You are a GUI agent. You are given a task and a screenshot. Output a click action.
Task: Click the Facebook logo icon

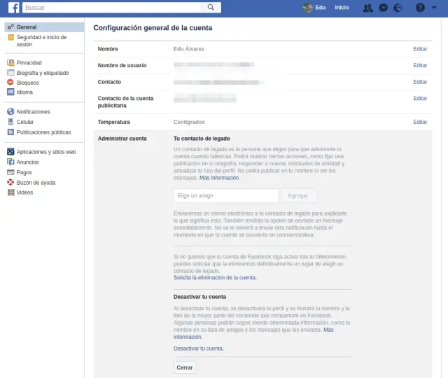pos(13,8)
